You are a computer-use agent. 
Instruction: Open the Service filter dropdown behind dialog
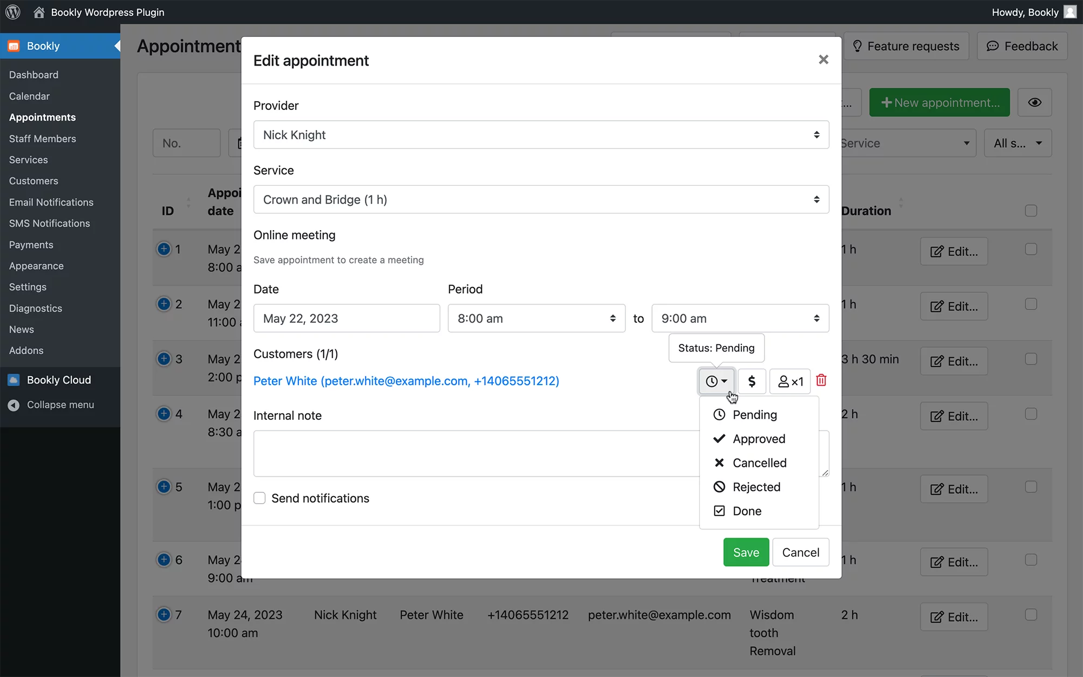click(x=908, y=143)
